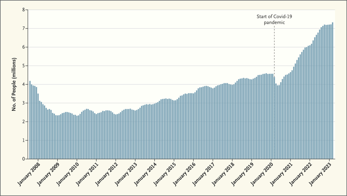Click the y-axis tick label "5"

click(24, 66)
